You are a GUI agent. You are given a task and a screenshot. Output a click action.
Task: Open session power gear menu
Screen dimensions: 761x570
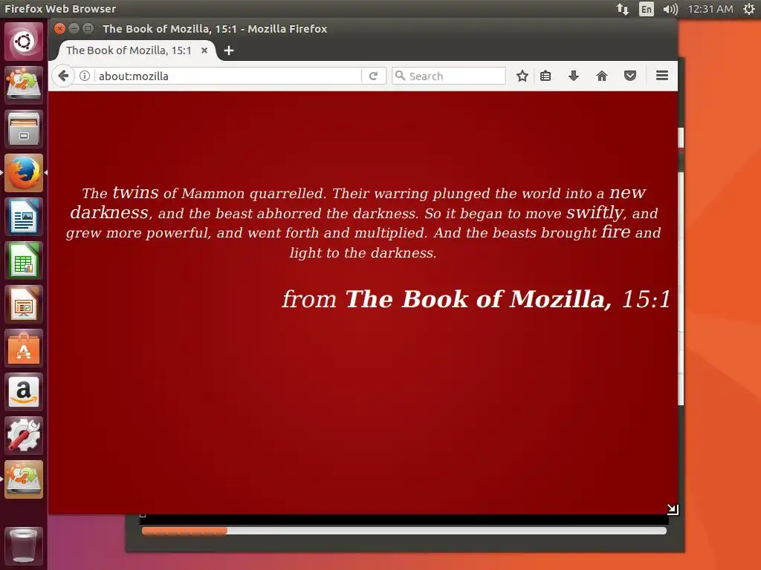click(749, 9)
